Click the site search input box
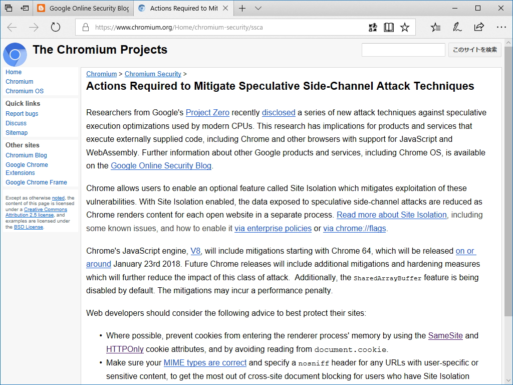The image size is (513, 385). click(x=403, y=50)
